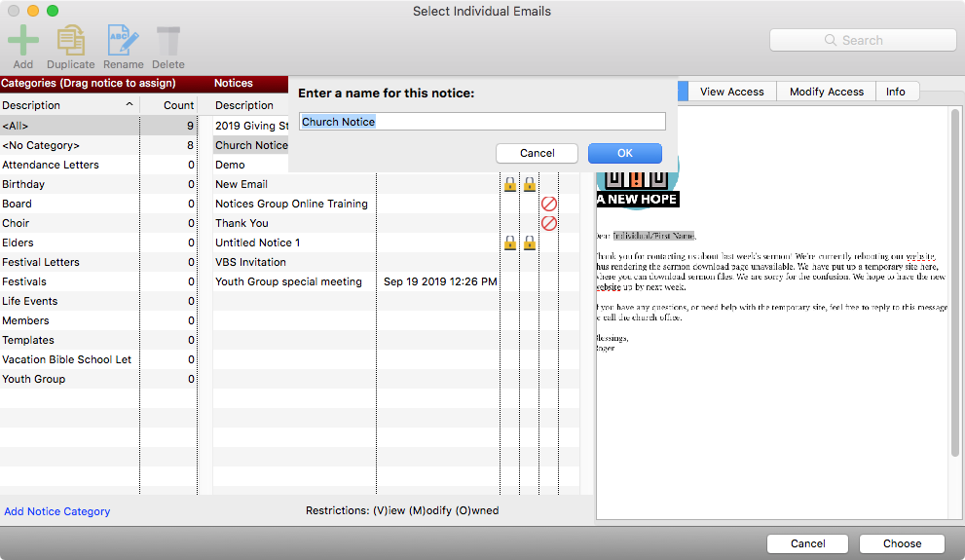
Task: Cancel the rename notice dialog
Action: (537, 153)
